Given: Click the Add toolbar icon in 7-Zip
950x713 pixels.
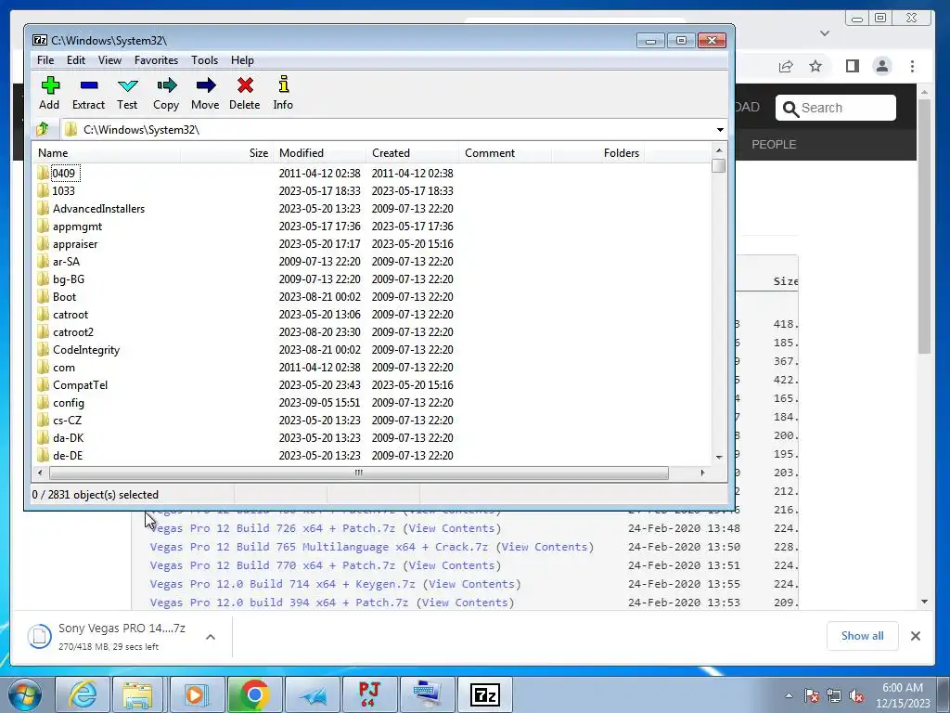Looking at the screenshot, I should pos(50,85).
